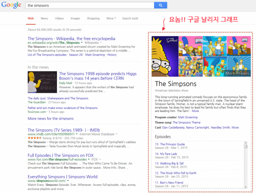Open Search tools
The width and height of the screenshot is (256, 193).
[130, 18]
